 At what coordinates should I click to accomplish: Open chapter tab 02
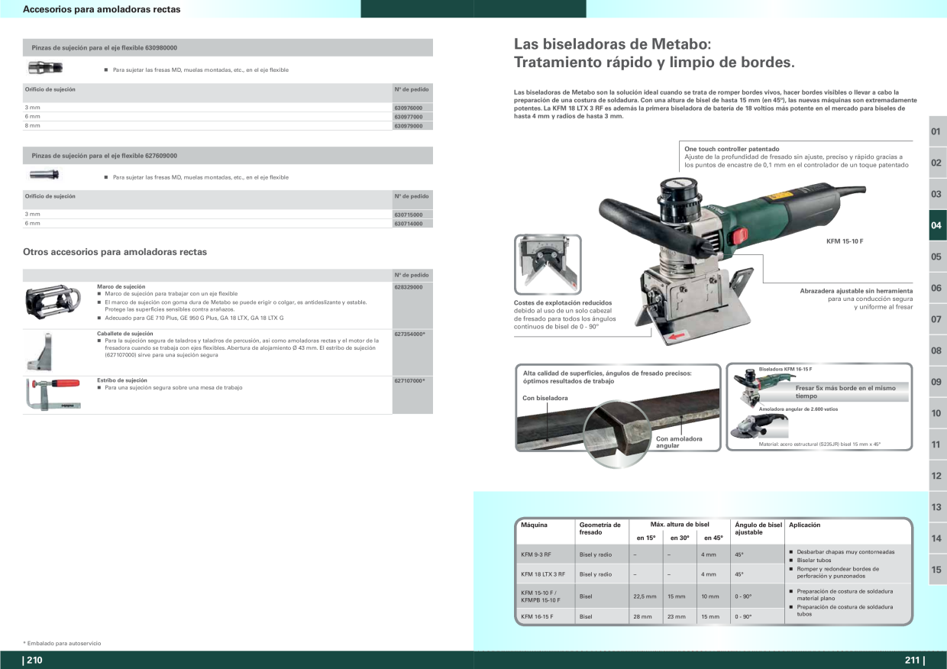(937, 163)
